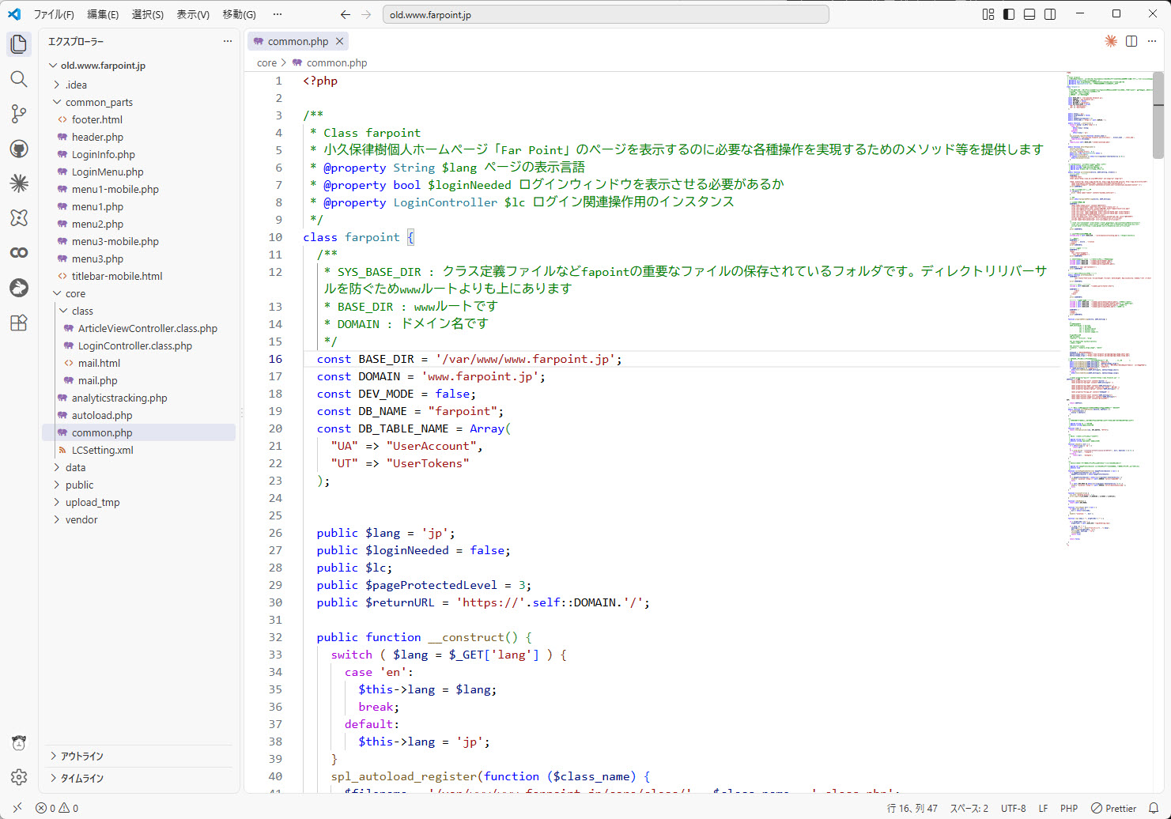This screenshot has height=819, width=1171.
Task: Collapse the core folder
Action: coord(138,293)
